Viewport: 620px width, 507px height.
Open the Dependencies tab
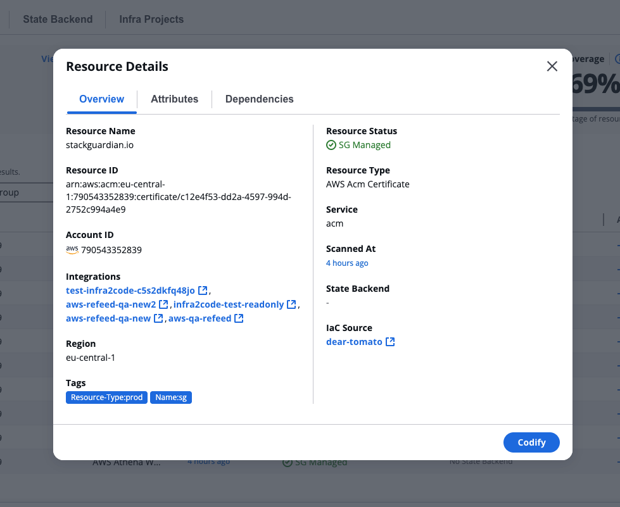click(x=259, y=99)
